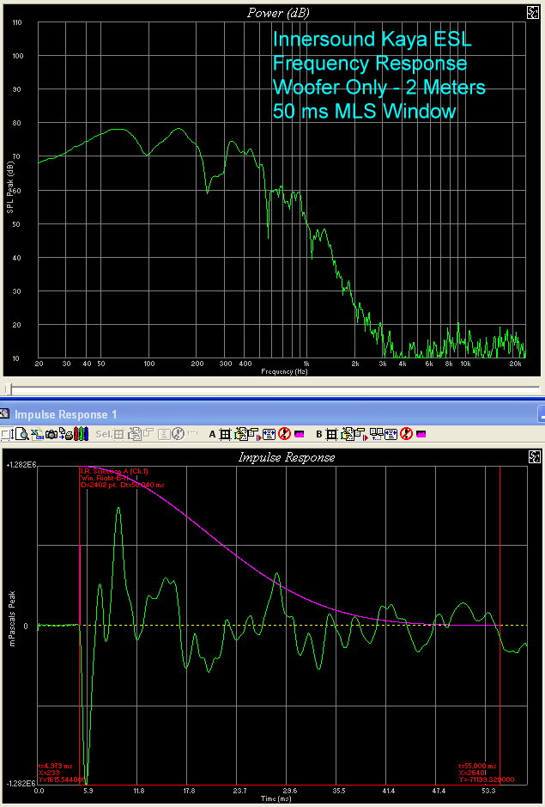Click the '+1.282E6' upper axis value
Viewport: 545px width, 807px height.
(x=21, y=465)
